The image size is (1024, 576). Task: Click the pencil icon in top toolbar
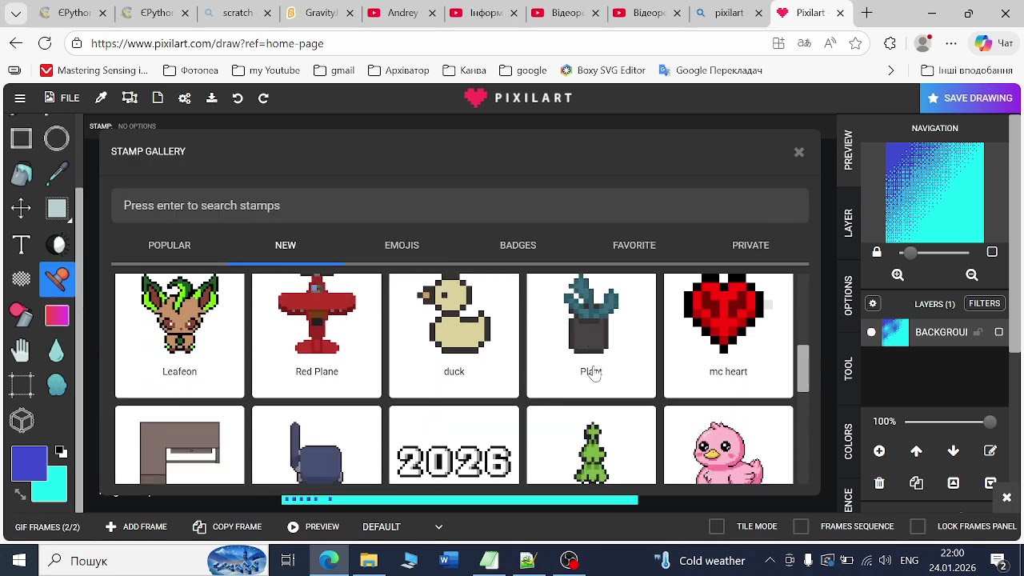pos(101,98)
